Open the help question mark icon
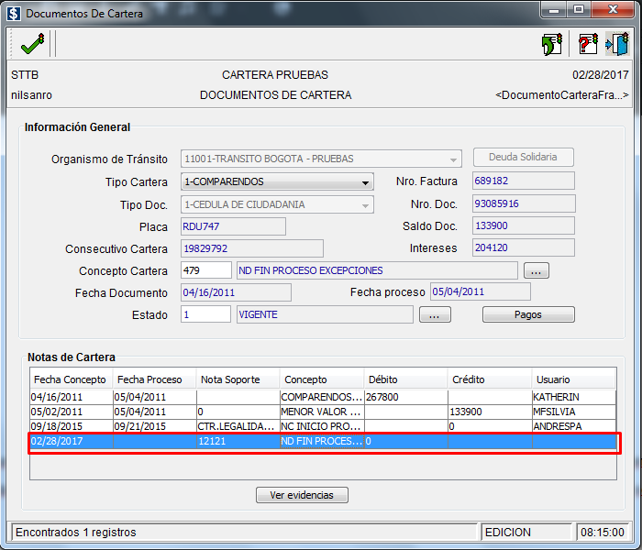The height and width of the screenshot is (550, 642). [588, 43]
